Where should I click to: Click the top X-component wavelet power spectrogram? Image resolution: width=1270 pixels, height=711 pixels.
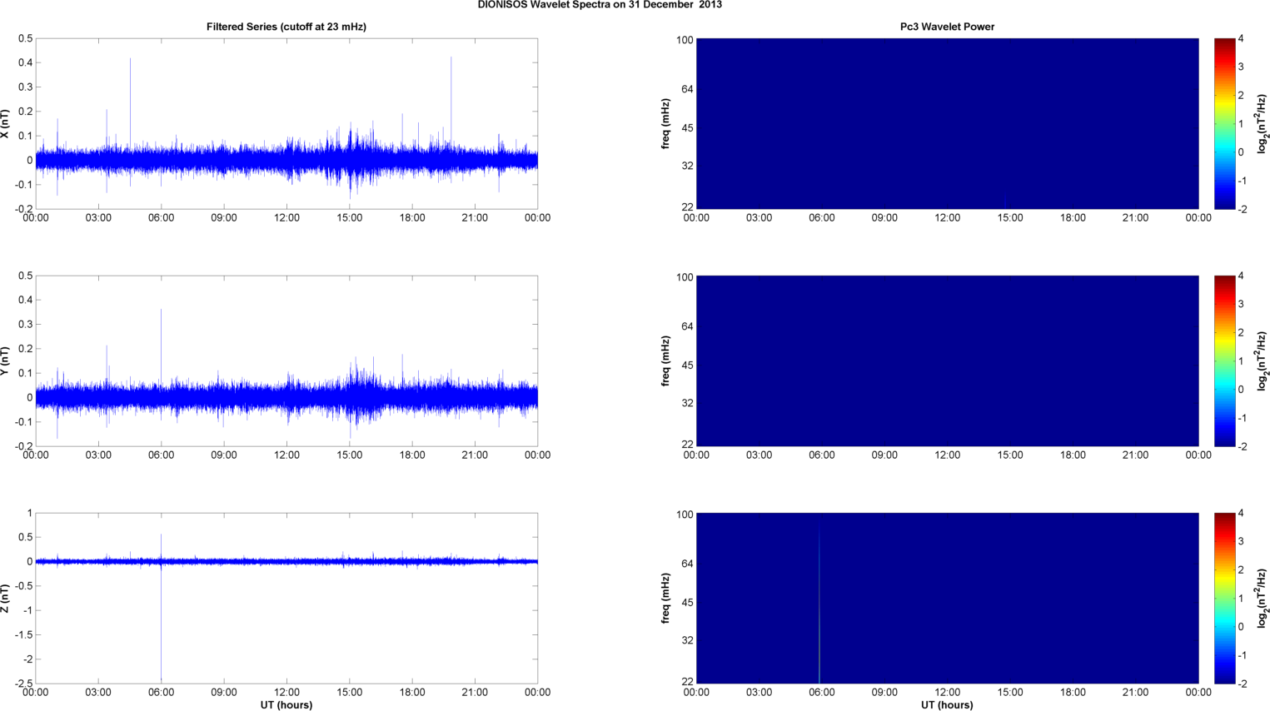coord(947,124)
